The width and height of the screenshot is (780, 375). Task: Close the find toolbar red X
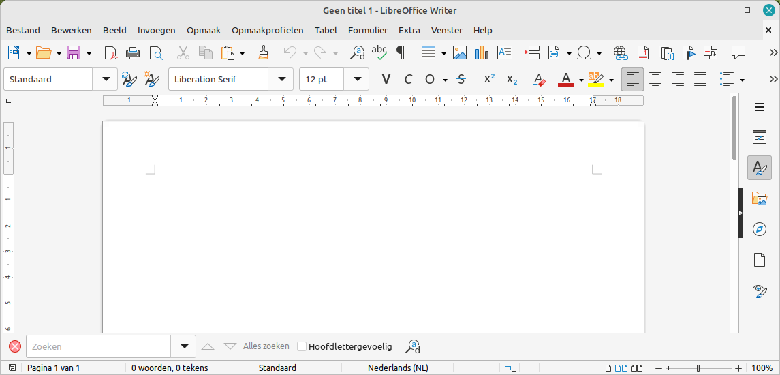pyautogui.click(x=16, y=346)
